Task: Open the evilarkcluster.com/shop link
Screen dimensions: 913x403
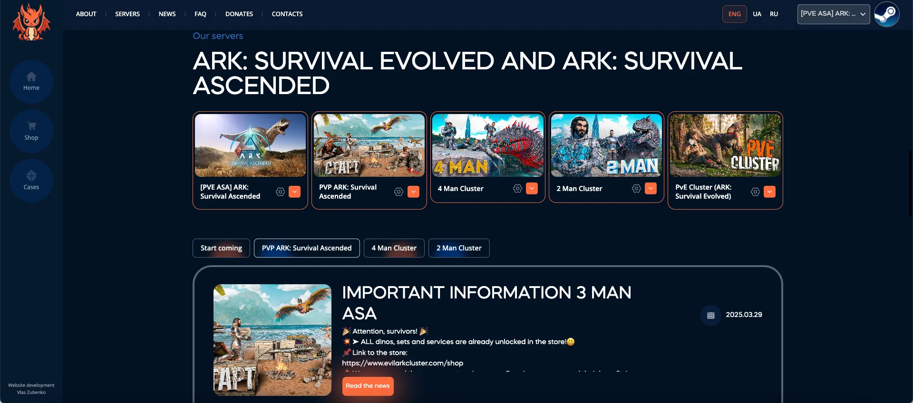Action: (403, 363)
